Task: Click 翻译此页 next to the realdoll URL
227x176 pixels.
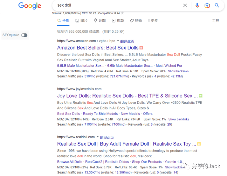Action: click(107, 137)
